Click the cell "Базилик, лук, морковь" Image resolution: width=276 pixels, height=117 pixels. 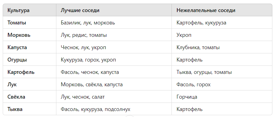(88, 23)
